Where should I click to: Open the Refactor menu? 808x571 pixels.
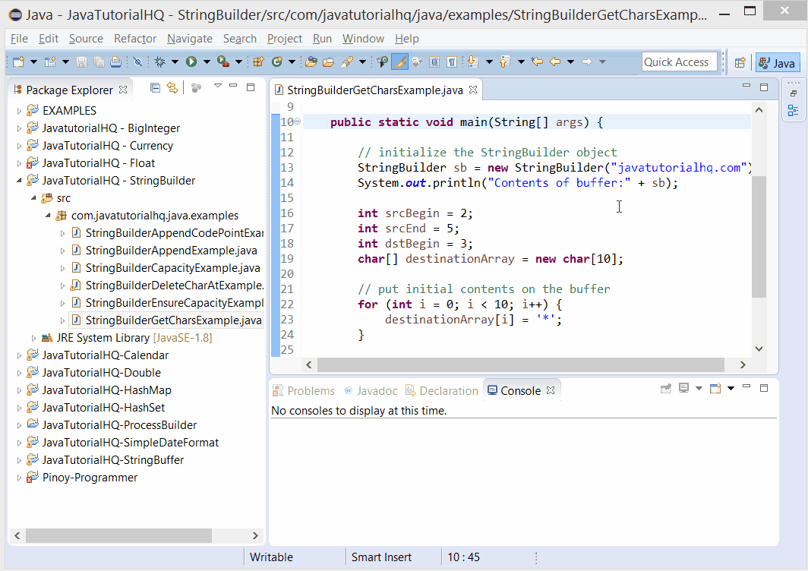pos(134,38)
